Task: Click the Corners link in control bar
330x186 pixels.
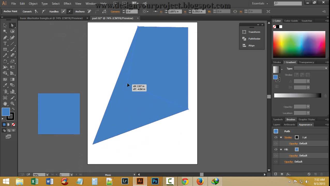Action: [x=115, y=11]
